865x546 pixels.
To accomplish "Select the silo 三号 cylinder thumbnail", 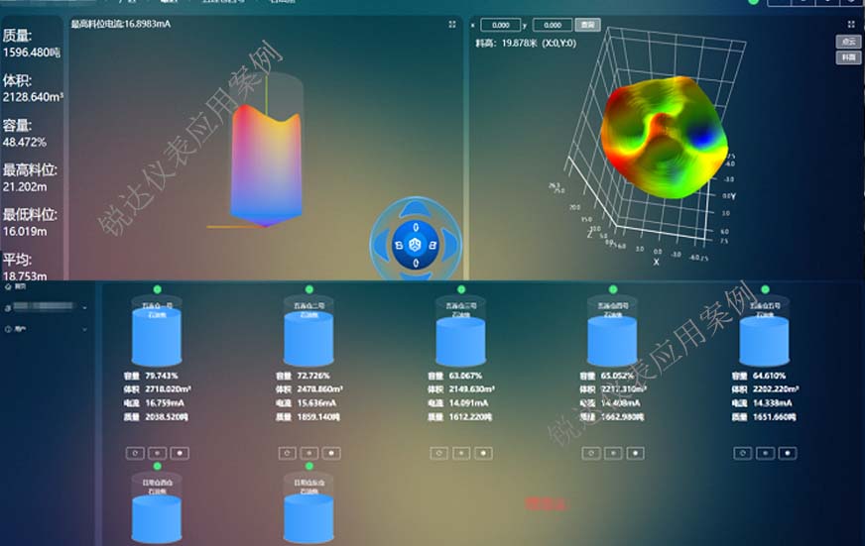I will point(461,333).
